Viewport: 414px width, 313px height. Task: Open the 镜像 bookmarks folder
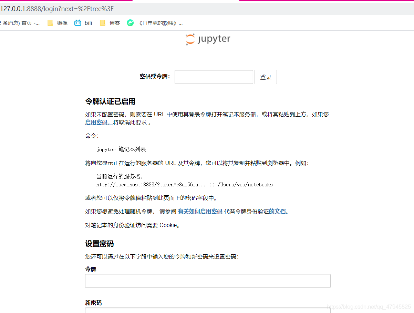point(58,23)
